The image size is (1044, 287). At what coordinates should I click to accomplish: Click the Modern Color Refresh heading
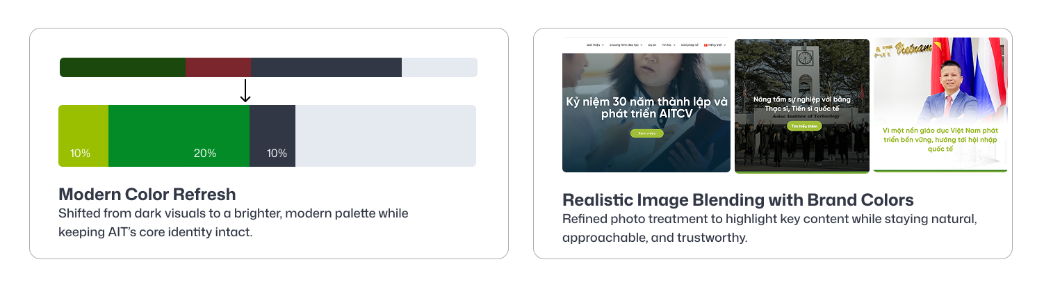[147, 194]
